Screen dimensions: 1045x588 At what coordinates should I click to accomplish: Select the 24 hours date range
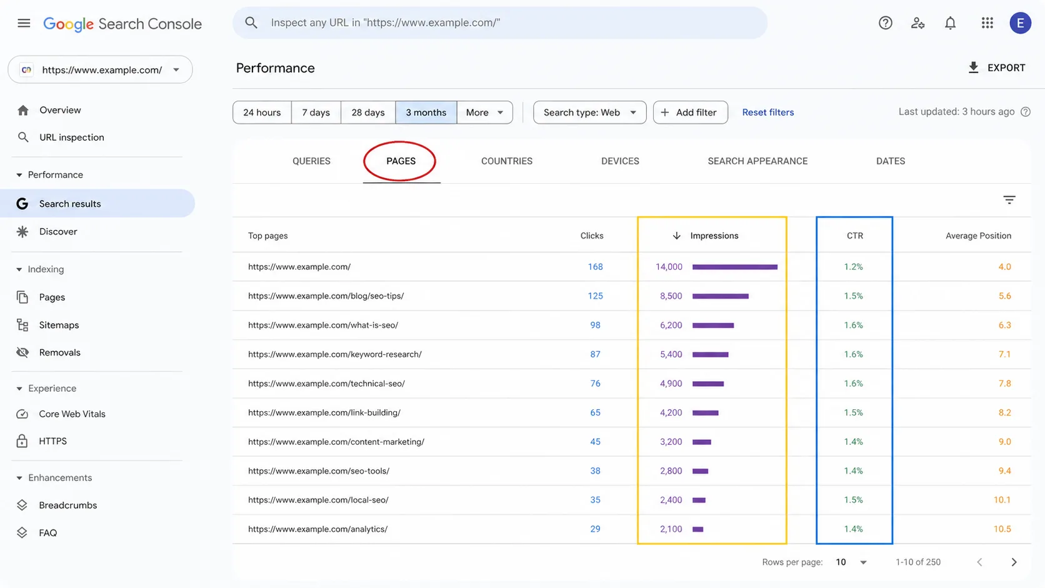pyautogui.click(x=262, y=112)
